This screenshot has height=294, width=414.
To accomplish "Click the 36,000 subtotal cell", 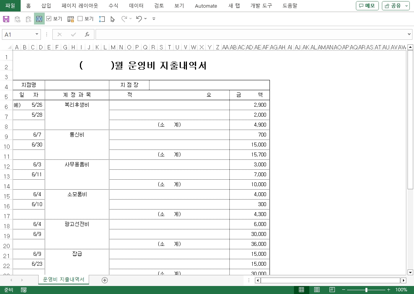I will [x=250, y=244].
